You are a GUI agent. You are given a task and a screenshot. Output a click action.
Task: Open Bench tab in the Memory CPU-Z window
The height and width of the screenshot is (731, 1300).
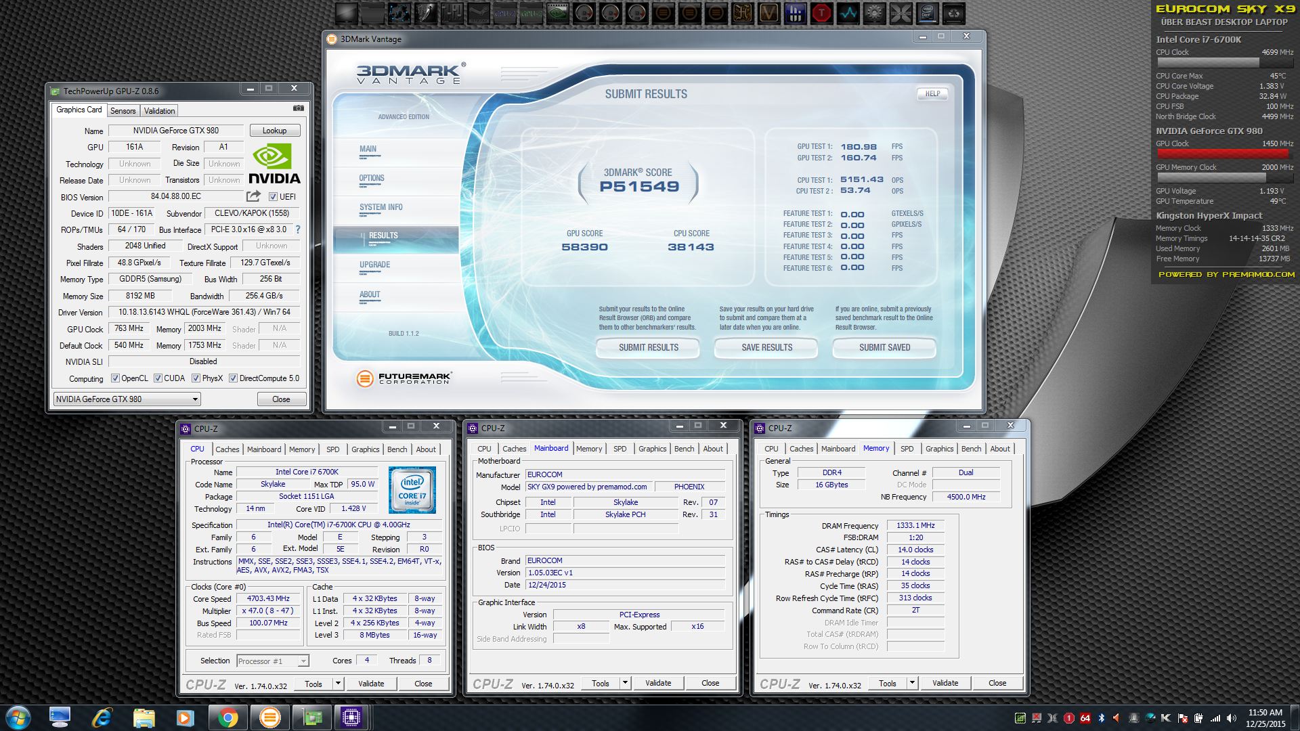point(971,449)
